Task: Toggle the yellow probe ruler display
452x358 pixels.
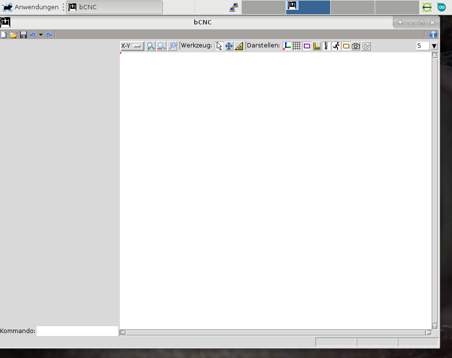Action: tap(316, 46)
